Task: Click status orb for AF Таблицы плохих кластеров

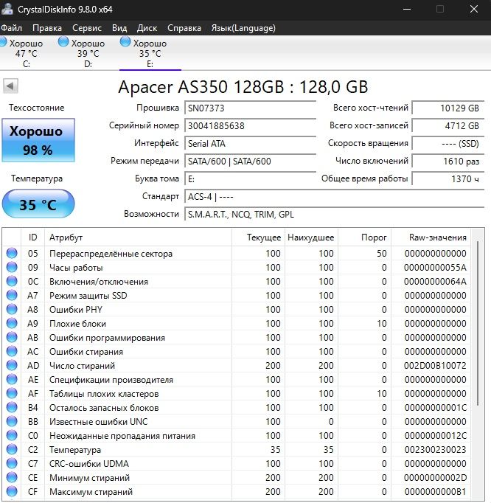Action: pos(12,393)
